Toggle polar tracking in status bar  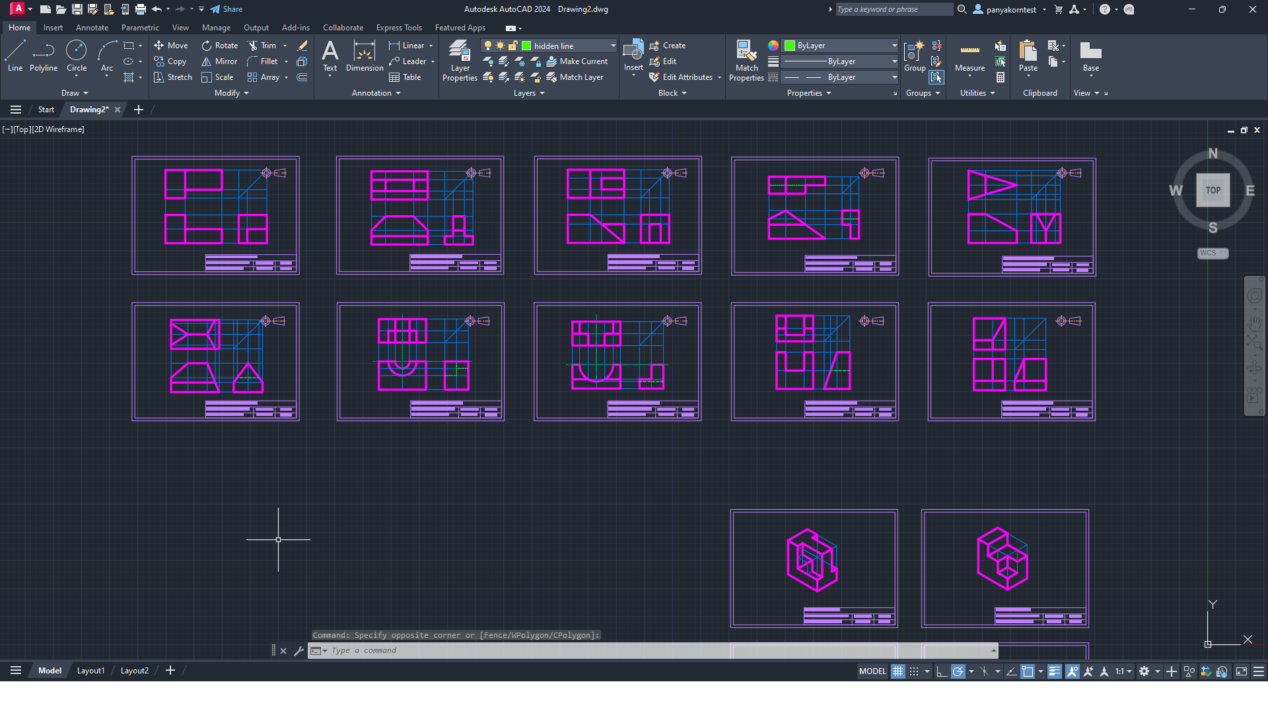[958, 671]
